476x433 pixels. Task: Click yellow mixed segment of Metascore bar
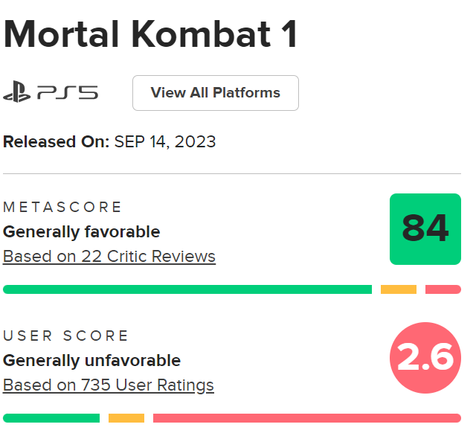click(399, 289)
